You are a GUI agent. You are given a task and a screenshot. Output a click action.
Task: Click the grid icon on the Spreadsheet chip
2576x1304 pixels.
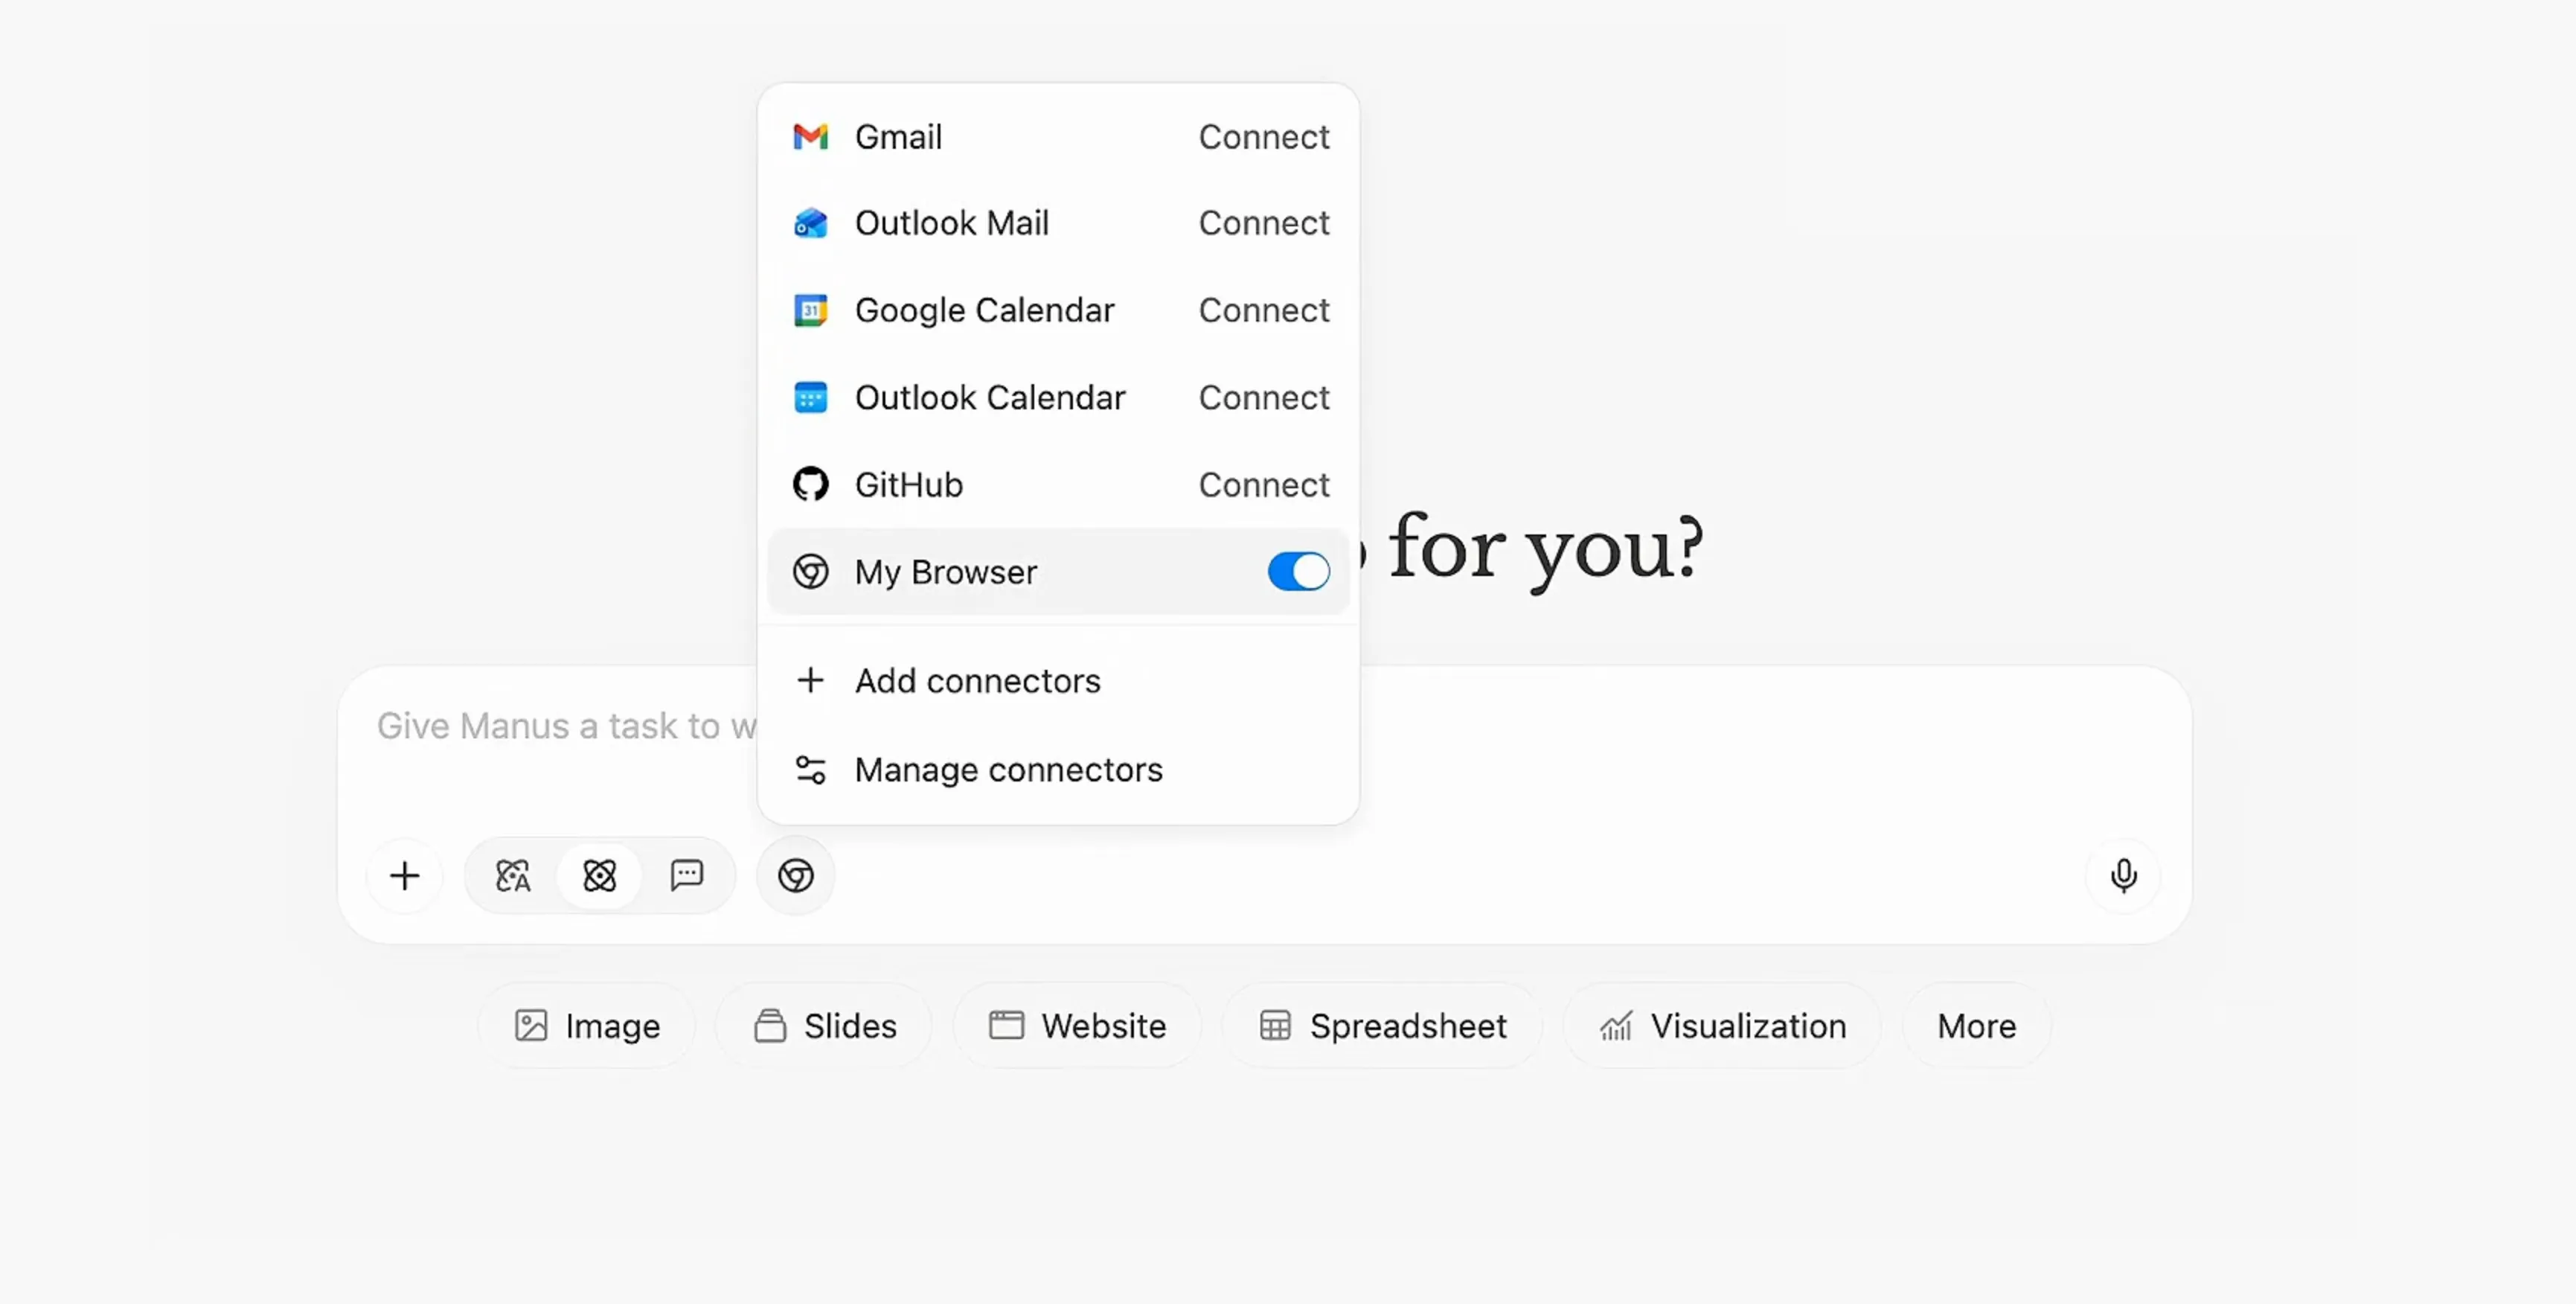coord(1275,1025)
